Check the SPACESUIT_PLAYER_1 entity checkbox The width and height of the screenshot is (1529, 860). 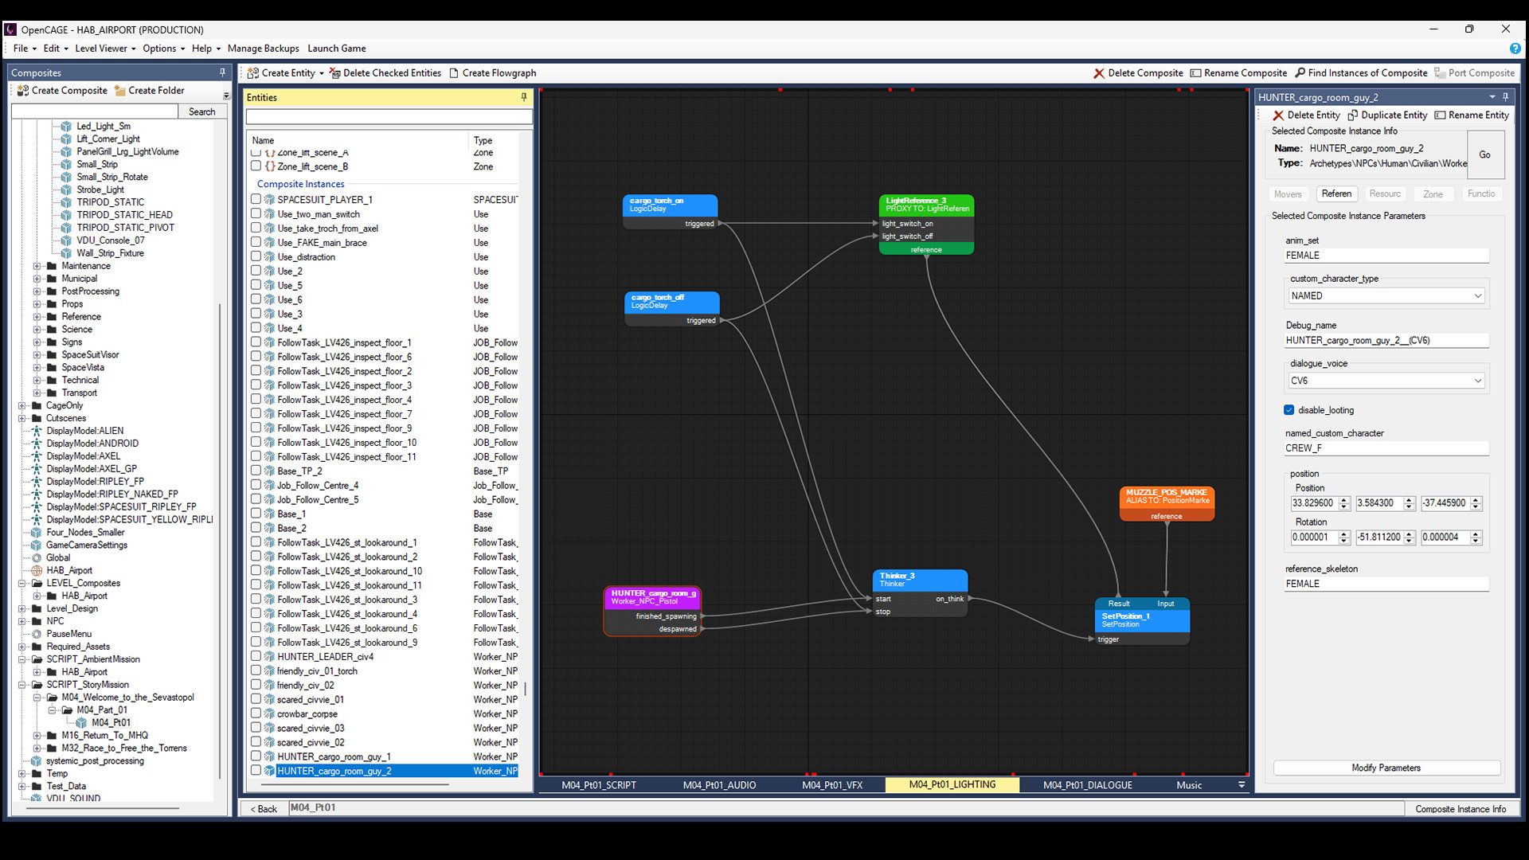[256, 199]
